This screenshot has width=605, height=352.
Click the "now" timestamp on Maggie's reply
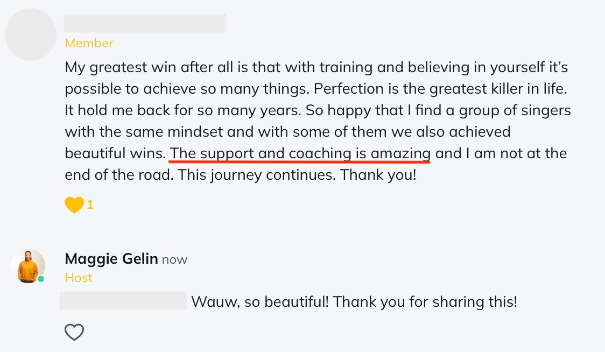coord(175,259)
